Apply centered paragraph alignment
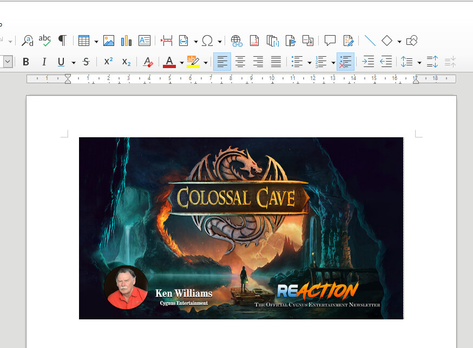 tap(240, 61)
